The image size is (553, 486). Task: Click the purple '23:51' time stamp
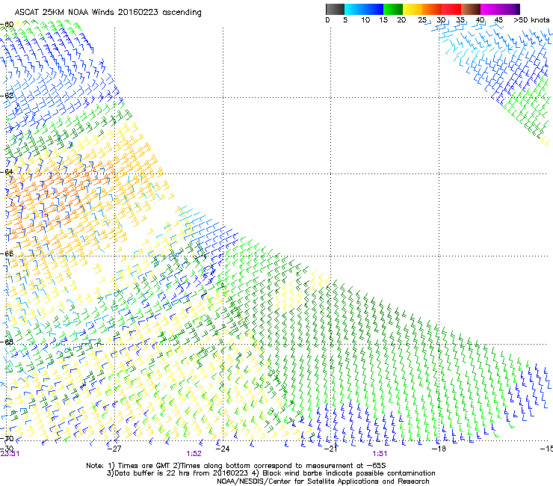(x=10, y=454)
